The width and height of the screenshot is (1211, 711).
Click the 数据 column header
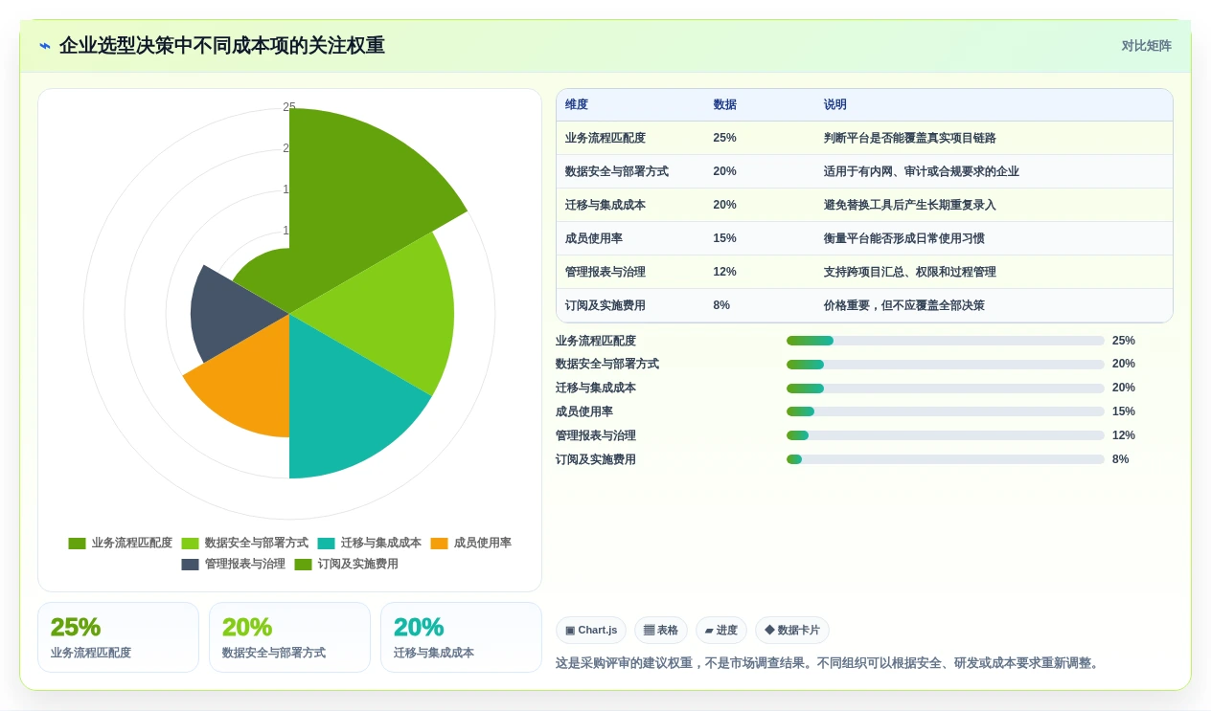coord(725,105)
